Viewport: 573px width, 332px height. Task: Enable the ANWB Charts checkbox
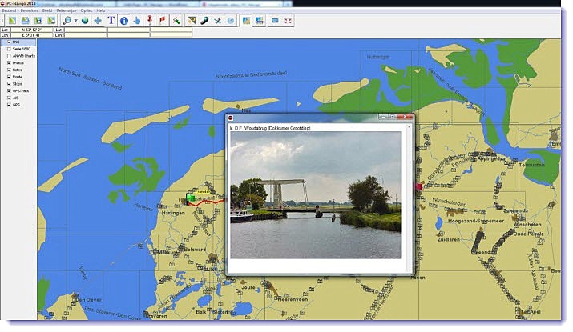pos(9,56)
